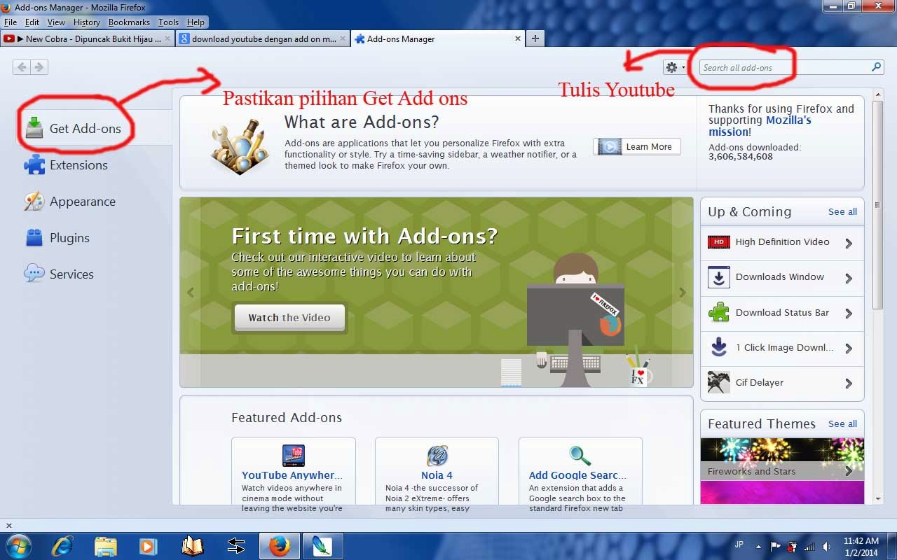Expand Download Status Bar chevron
Viewport: 897px width, 560px height.
(x=849, y=313)
